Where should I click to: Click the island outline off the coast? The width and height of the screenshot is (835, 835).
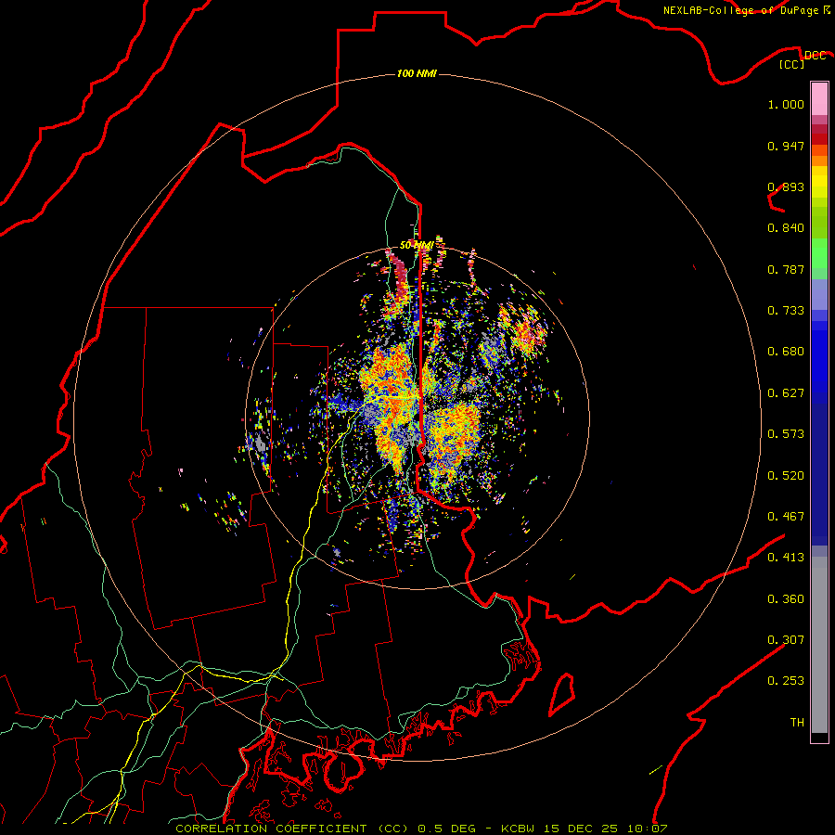click(562, 694)
